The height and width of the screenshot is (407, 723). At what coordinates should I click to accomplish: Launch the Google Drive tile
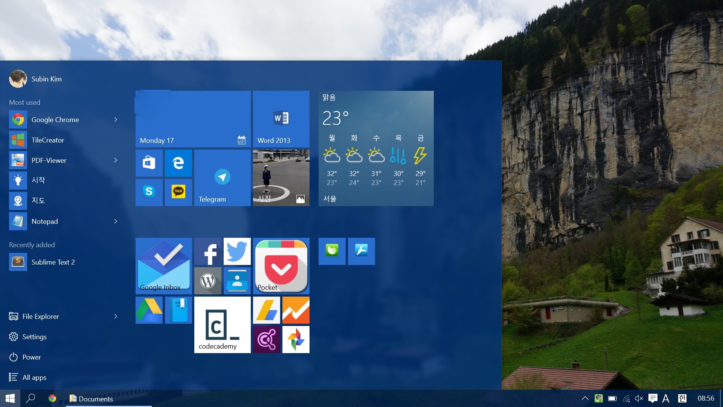(x=149, y=310)
